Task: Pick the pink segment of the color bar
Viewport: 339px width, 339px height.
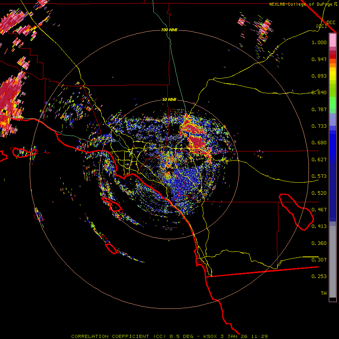Action: coord(333,40)
